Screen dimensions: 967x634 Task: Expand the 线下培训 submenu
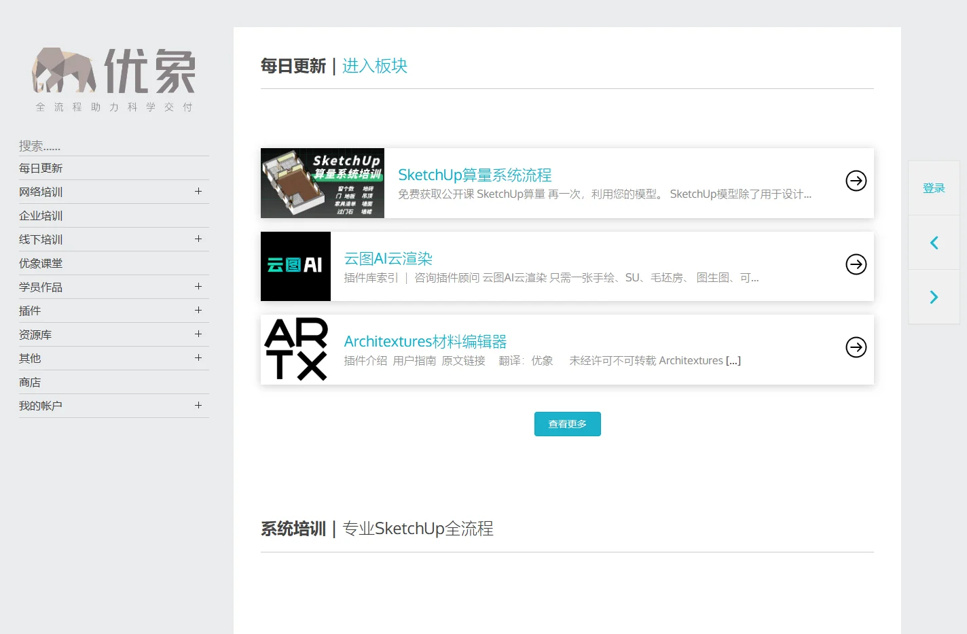(198, 239)
